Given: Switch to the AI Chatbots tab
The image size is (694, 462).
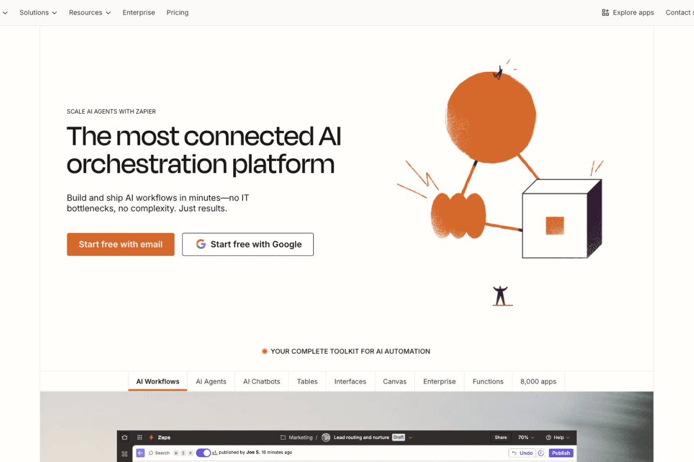Looking at the screenshot, I should [x=261, y=381].
